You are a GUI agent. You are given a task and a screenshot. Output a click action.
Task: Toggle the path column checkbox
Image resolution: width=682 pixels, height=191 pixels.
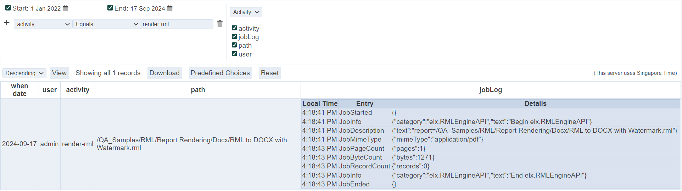[234, 45]
